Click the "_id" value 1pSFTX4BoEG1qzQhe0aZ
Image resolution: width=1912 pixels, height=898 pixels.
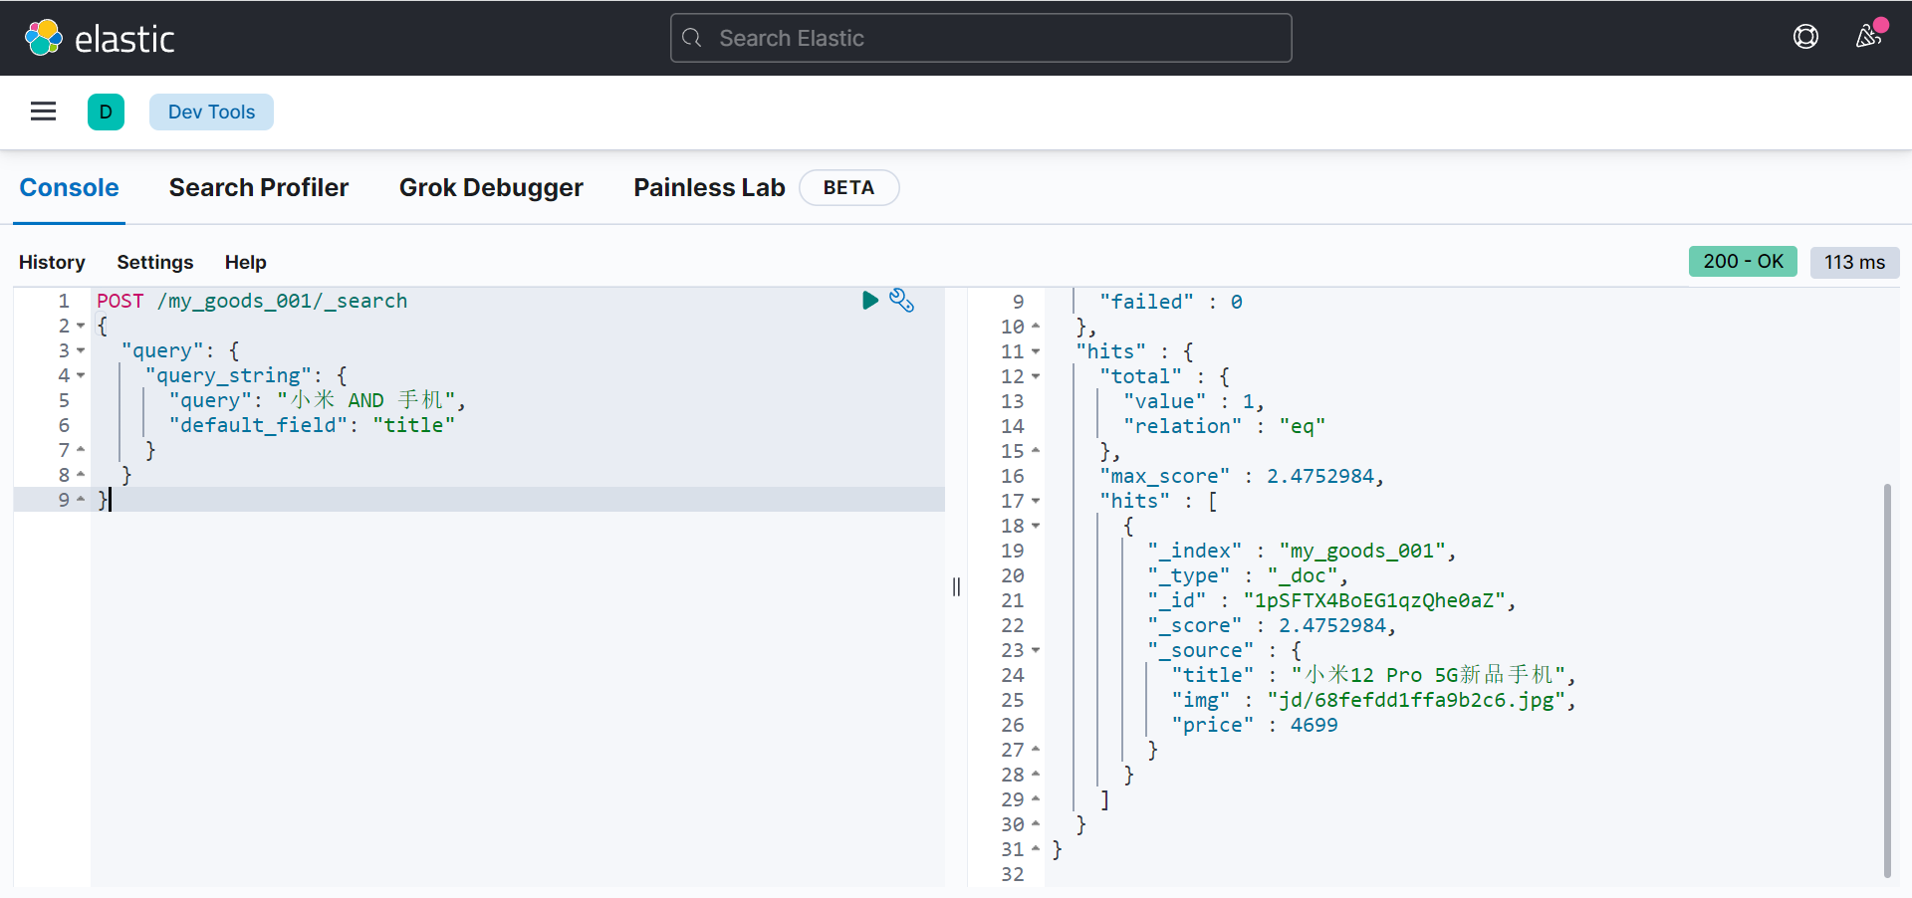coord(1374,600)
